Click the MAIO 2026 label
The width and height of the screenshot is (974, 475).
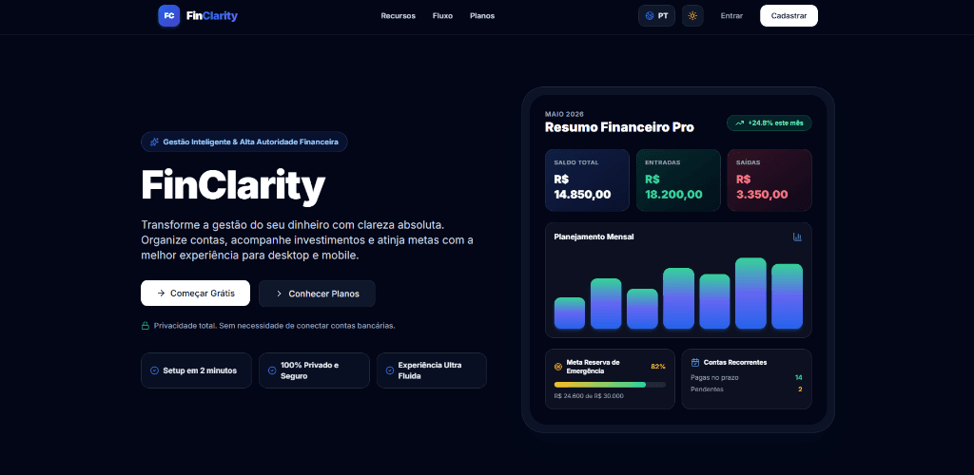pyautogui.click(x=564, y=114)
